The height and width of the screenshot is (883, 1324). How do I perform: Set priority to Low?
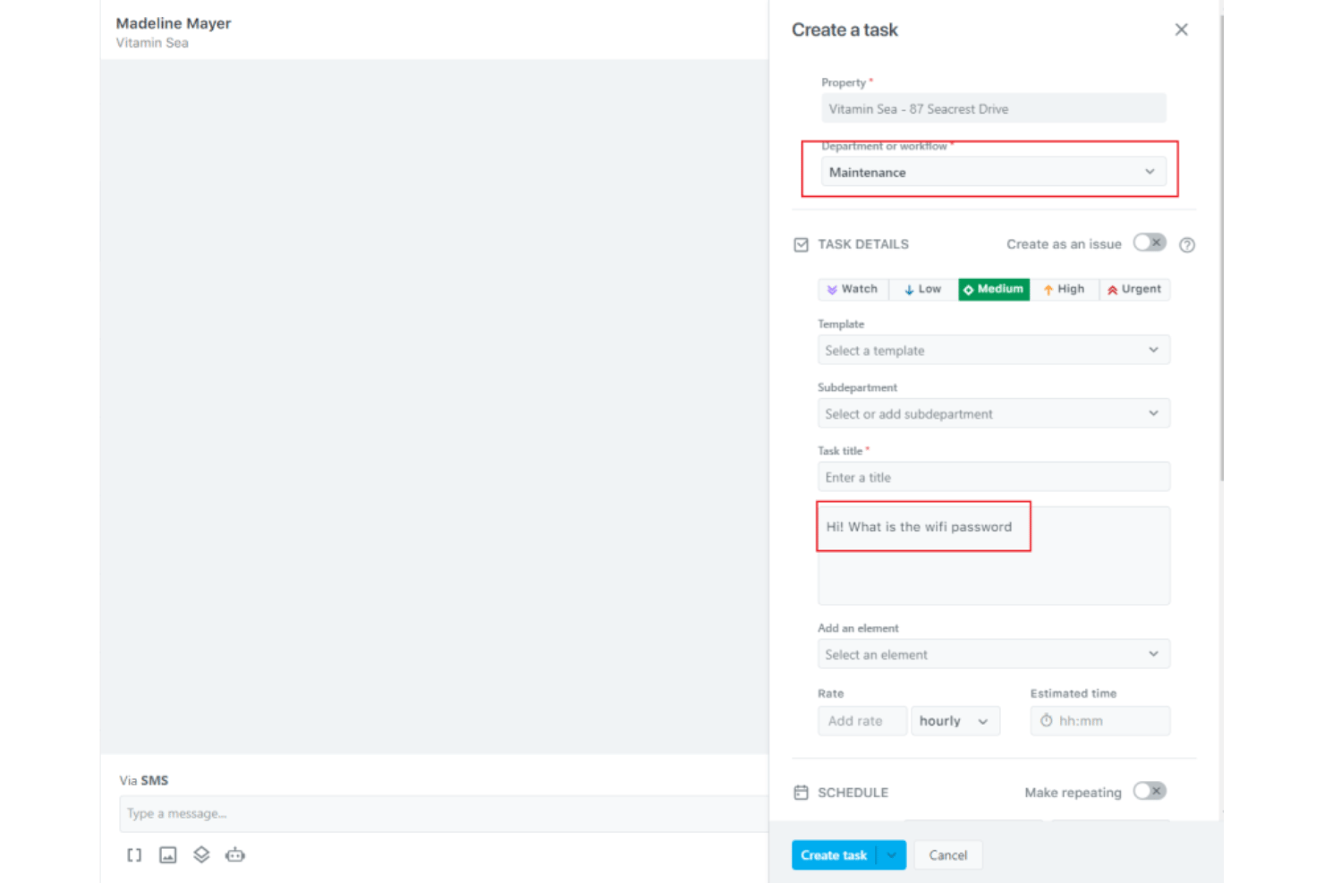(x=922, y=289)
